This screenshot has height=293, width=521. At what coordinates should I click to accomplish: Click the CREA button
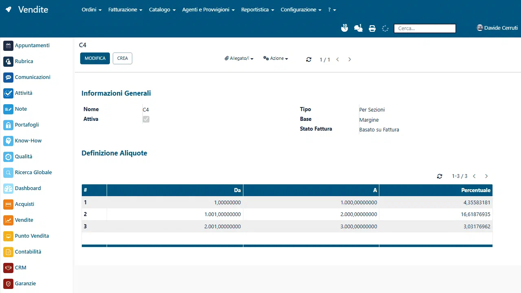123,58
